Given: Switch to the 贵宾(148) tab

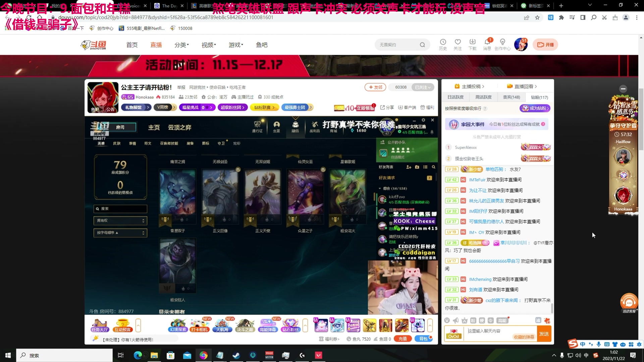Looking at the screenshot, I should tap(511, 97).
